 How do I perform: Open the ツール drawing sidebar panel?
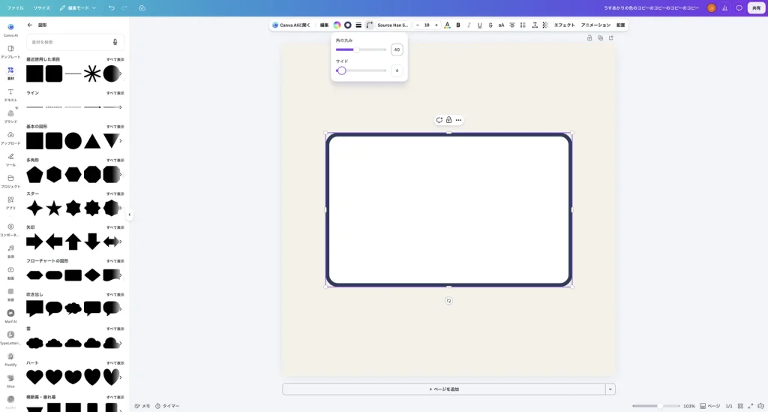(x=10, y=159)
